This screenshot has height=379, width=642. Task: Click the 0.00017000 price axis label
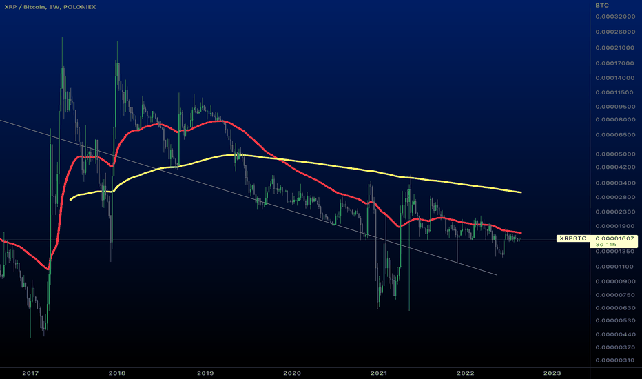[x=615, y=63]
